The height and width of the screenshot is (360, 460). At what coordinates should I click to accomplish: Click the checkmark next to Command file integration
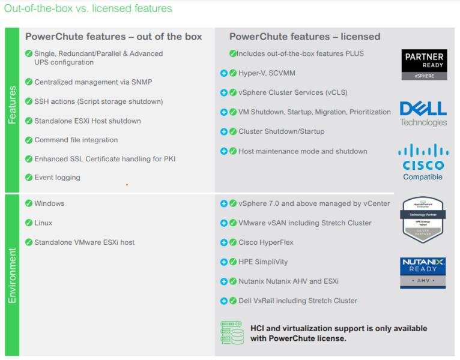pyautogui.click(x=29, y=140)
